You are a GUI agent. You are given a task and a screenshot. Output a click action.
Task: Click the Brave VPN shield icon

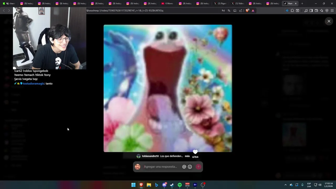(x=327, y=10)
